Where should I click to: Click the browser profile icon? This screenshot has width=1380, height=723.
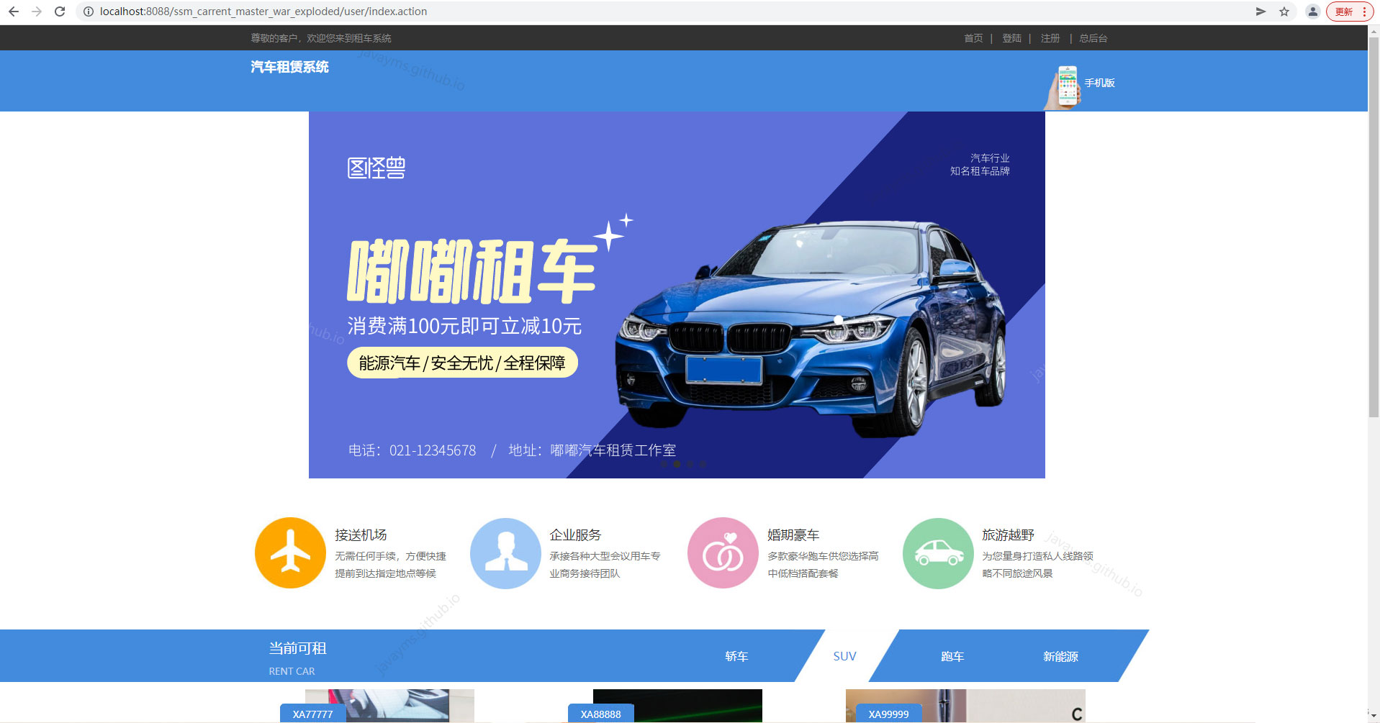pos(1312,12)
